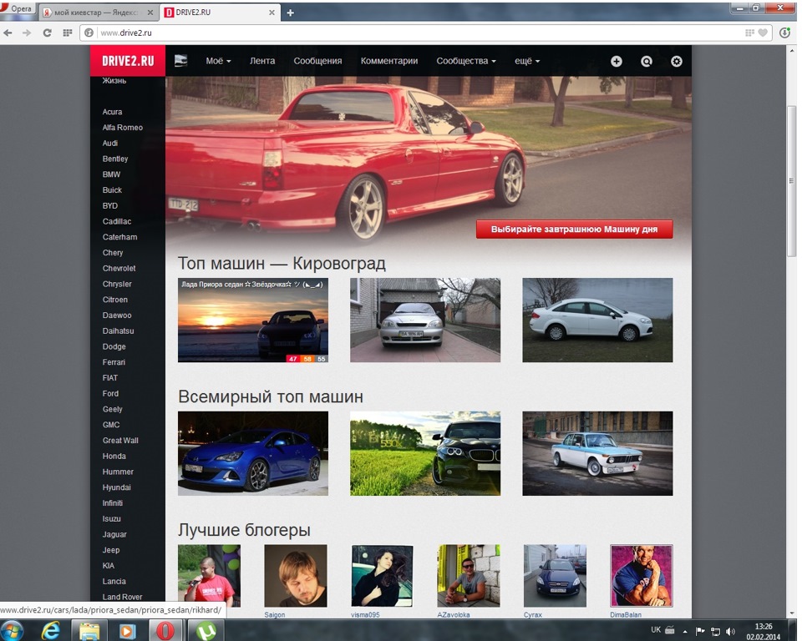Open blogger DimaBalan's avatar
This screenshot has width=802, height=641.
click(x=642, y=576)
